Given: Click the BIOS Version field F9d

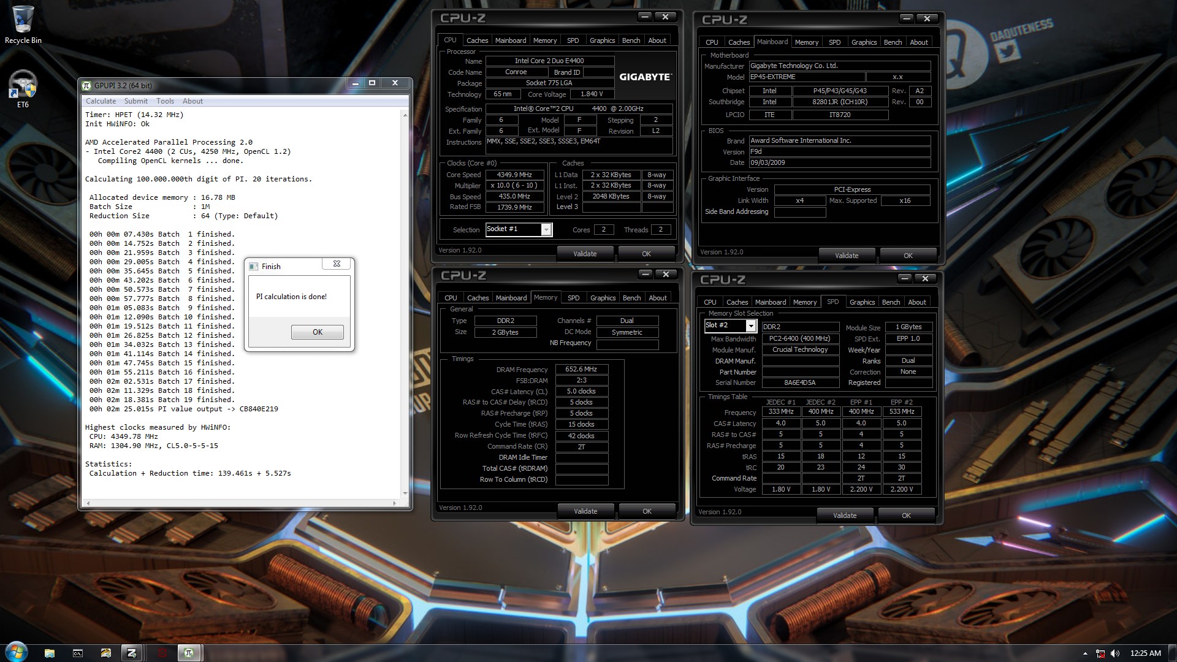Looking at the screenshot, I should (x=840, y=151).
